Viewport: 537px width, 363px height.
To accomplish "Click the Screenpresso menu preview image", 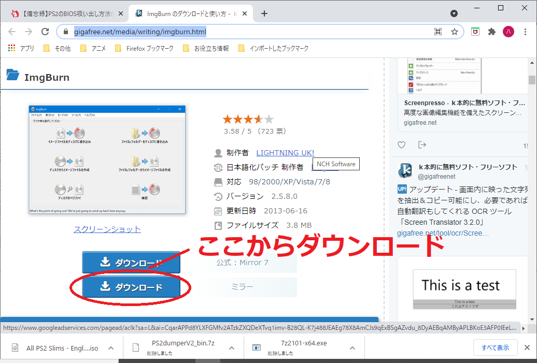I will click(444, 75).
